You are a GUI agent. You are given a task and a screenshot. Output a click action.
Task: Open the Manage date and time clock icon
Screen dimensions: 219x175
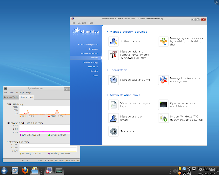(x=113, y=80)
